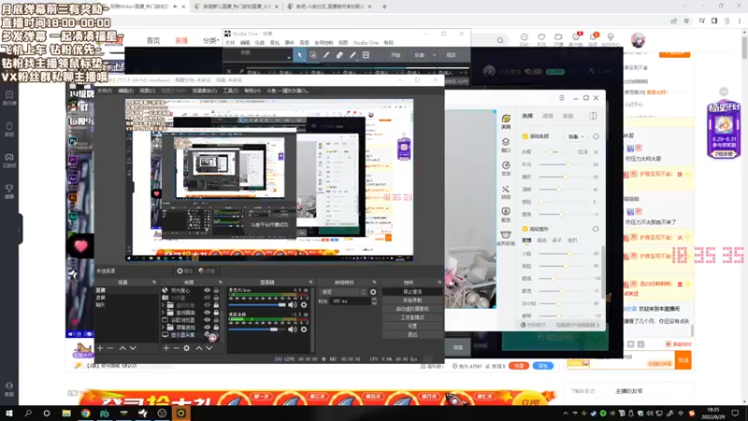Open 特效 effects in beauty app sidebar
The height and width of the screenshot is (421, 748).
point(506,193)
